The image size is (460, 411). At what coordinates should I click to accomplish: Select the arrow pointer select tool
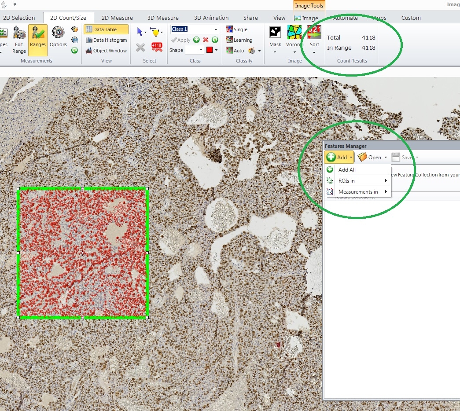pyautogui.click(x=140, y=31)
